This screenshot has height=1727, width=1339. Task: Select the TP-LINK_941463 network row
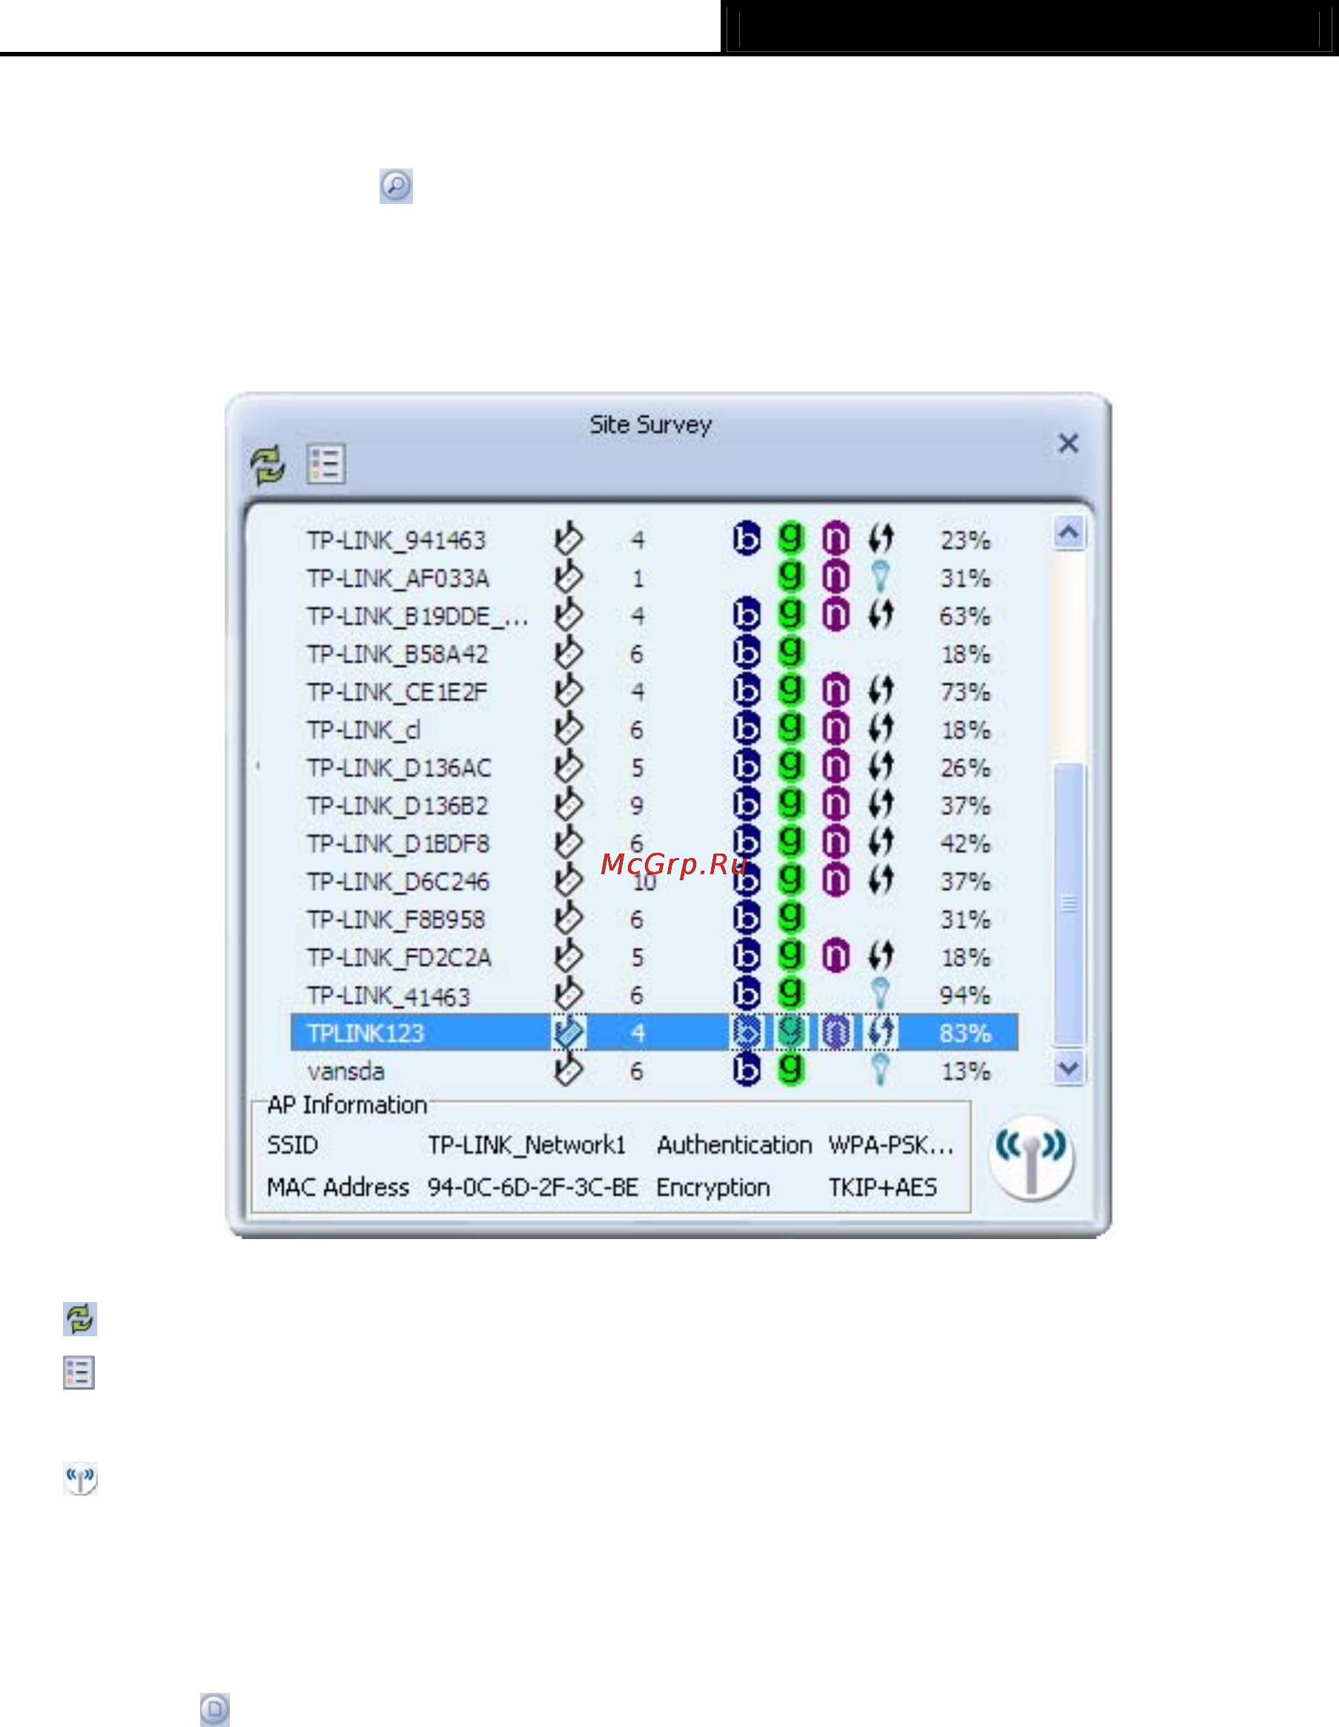coord(654,540)
